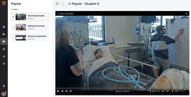Open the user profile avatar

(4, 94)
